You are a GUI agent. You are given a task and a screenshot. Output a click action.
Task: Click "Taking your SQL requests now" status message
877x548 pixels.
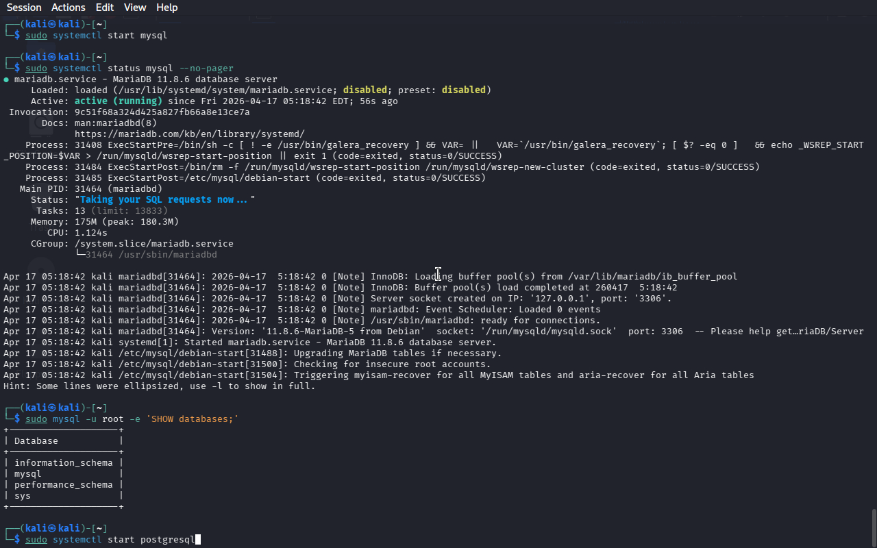click(x=164, y=200)
